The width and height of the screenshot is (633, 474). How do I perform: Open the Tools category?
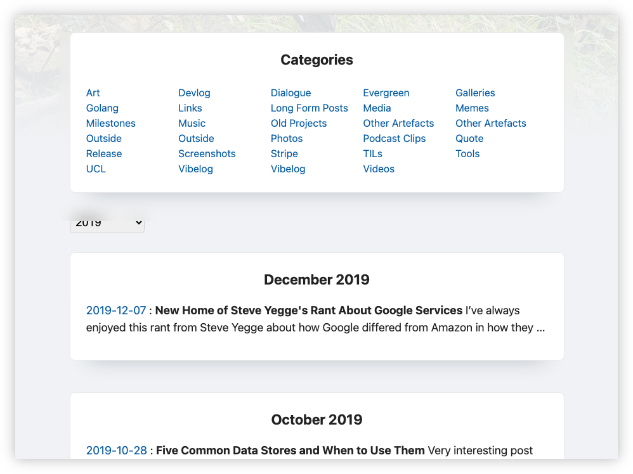(x=467, y=154)
